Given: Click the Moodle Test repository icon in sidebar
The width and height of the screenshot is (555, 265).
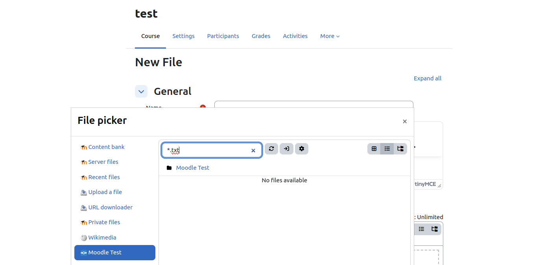Looking at the screenshot, I should tap(83, 253).
